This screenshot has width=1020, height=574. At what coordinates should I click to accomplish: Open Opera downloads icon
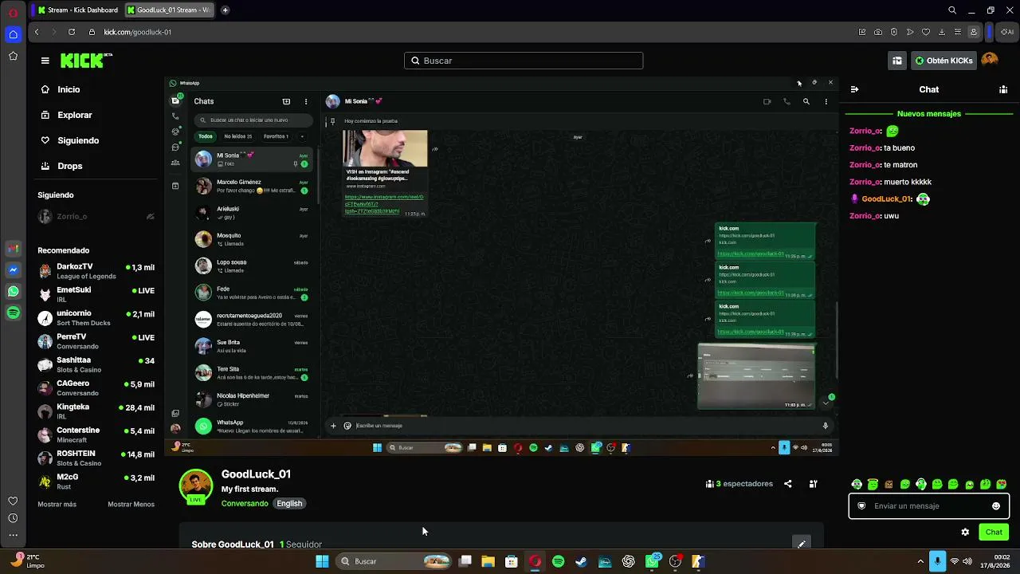click(x=942, y=32)
